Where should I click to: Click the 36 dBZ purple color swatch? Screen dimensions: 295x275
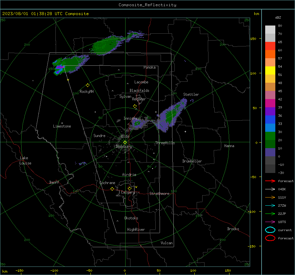(x=270, y=111)
